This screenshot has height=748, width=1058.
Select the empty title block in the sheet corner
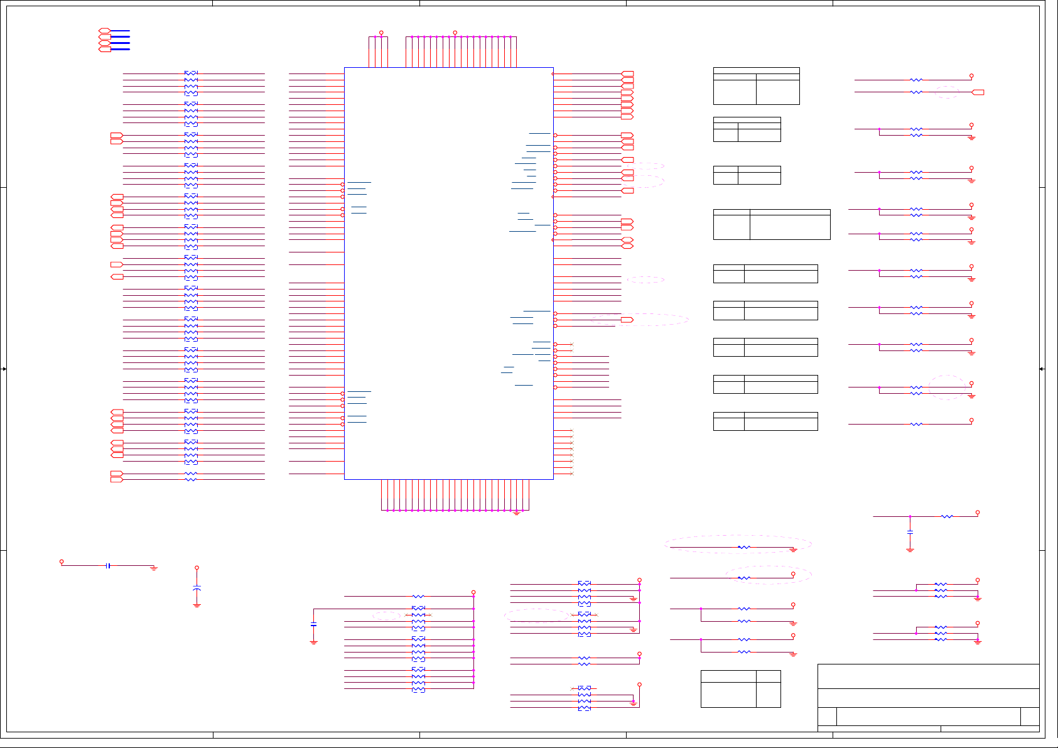pyautogui.click(x=928, y=697)
